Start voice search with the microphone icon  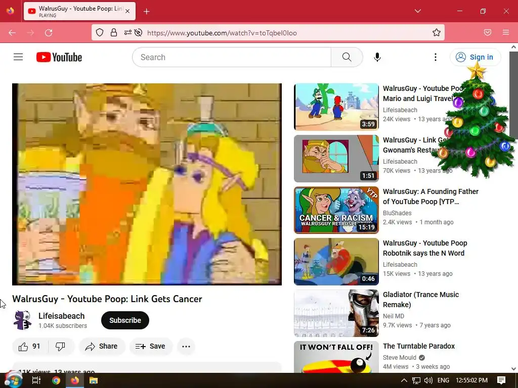377,57
